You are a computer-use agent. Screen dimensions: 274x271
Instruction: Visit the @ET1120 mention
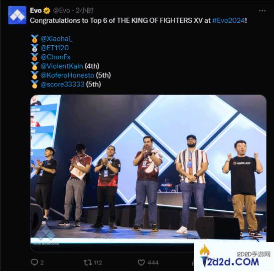(55, 48)
